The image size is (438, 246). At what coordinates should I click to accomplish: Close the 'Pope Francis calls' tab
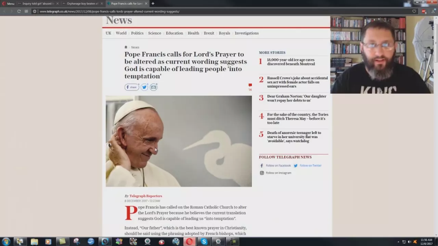146,3
